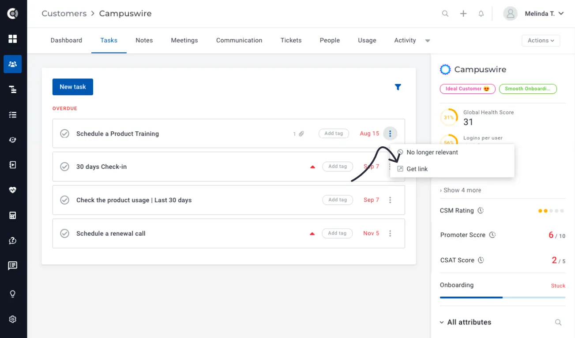Viewport: 575px width, 338px height.
Task: Mark Schedule a Product Training as complete
Action: [x=64, y=134]
